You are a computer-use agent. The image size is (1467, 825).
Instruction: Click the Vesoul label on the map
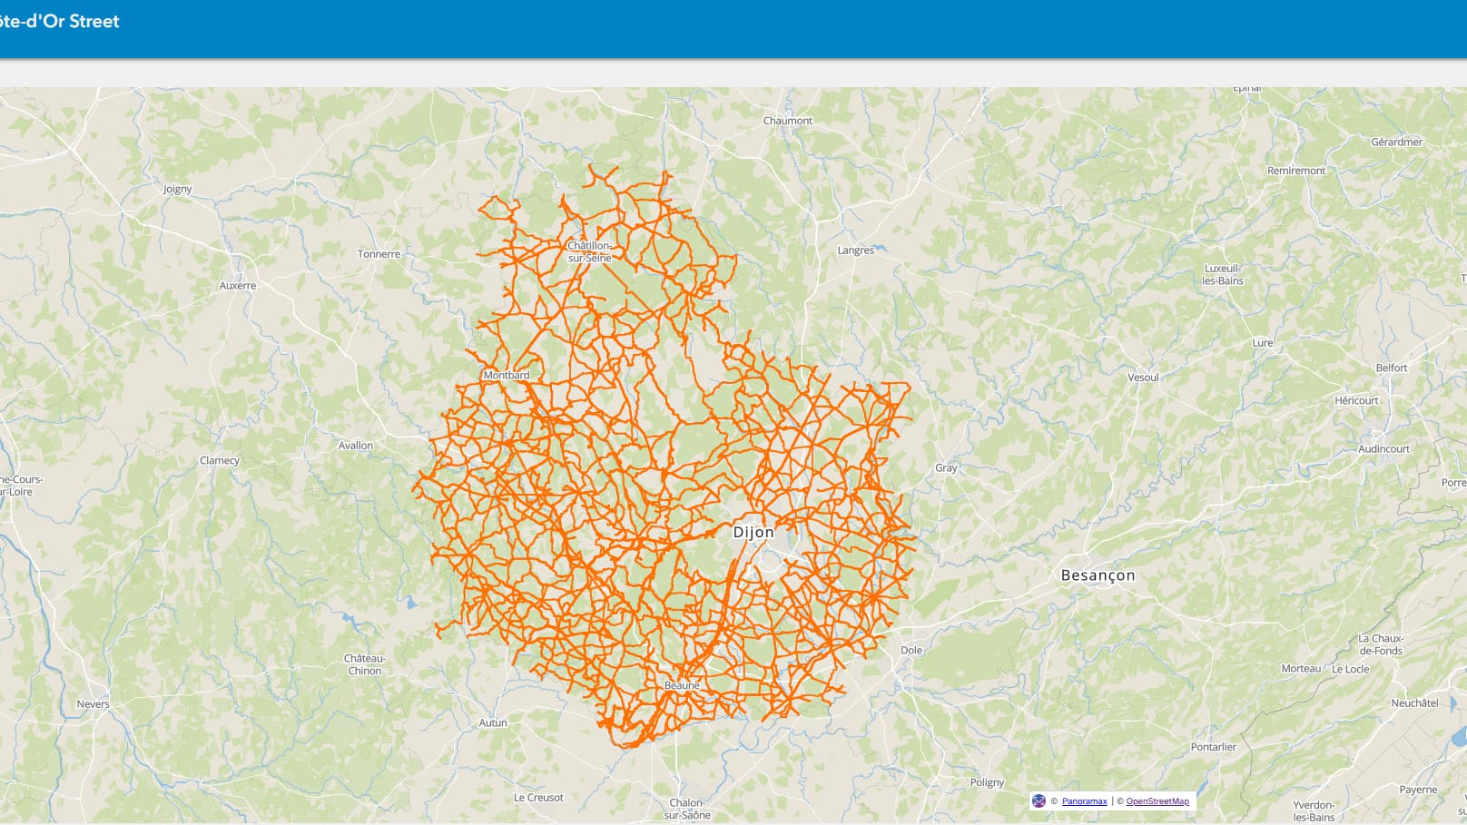1143,378
